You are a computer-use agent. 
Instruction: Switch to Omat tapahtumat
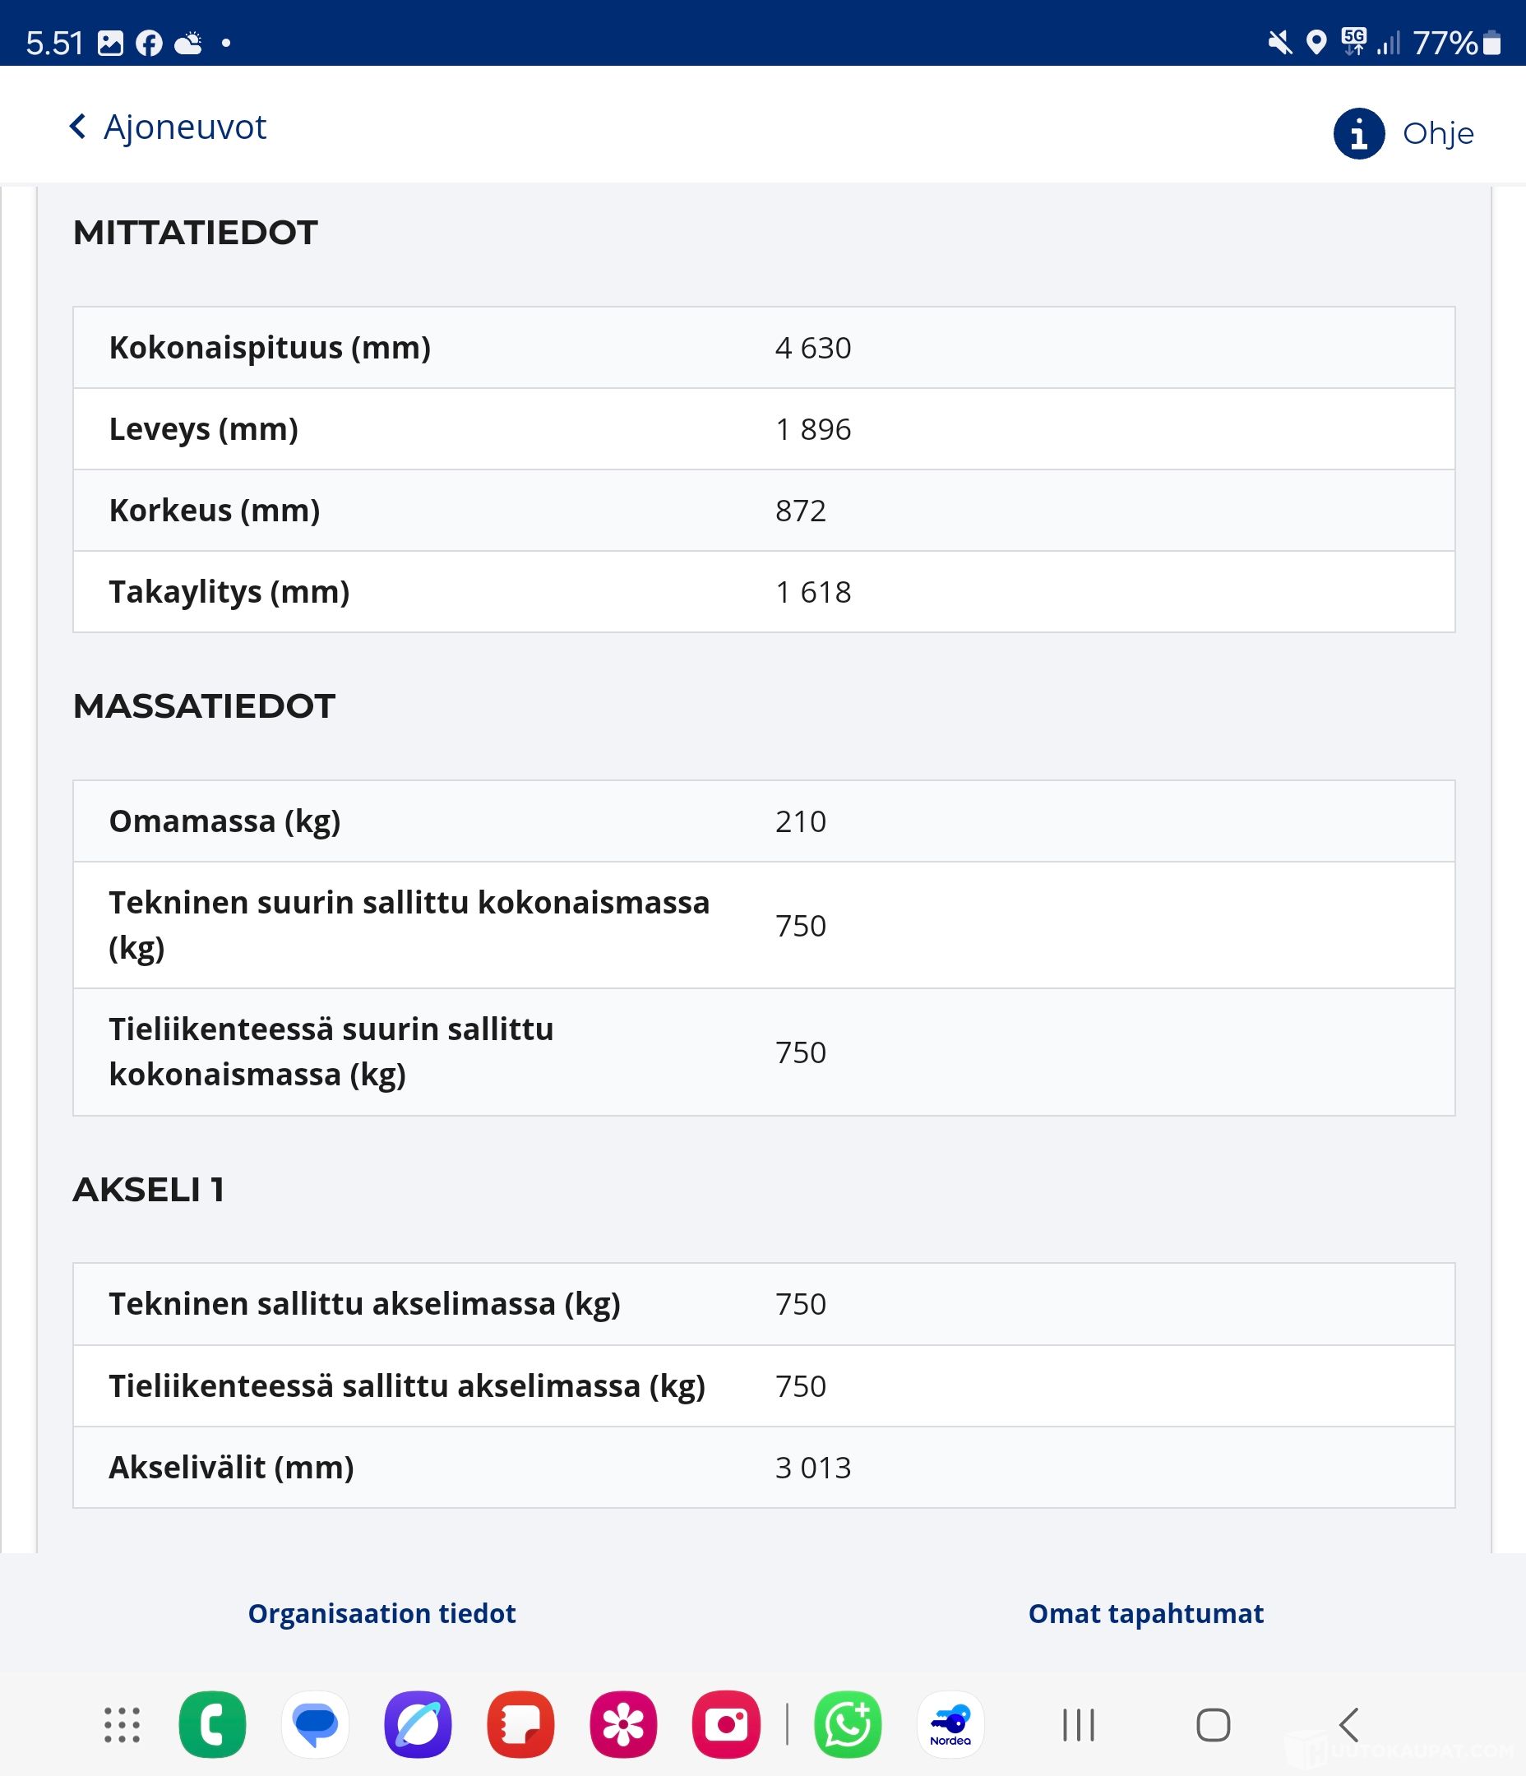click(1145, 1613)
